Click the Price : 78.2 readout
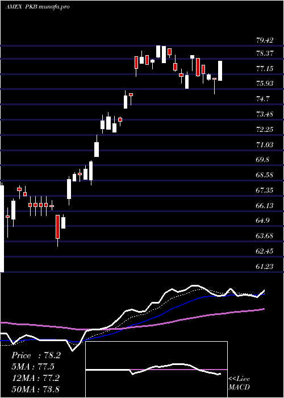The image size is (284, 398). 36,355
